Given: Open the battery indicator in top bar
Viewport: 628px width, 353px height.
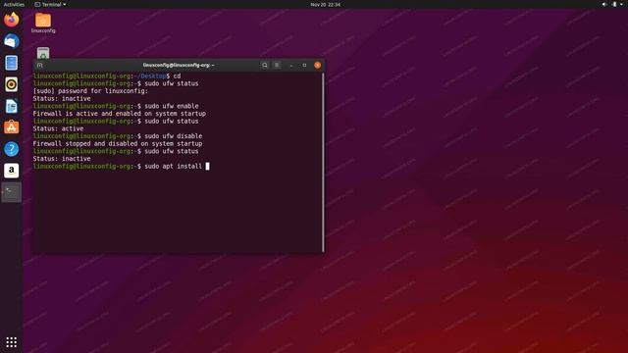Looking at the screenshot, I should click(x=615, y=4).
